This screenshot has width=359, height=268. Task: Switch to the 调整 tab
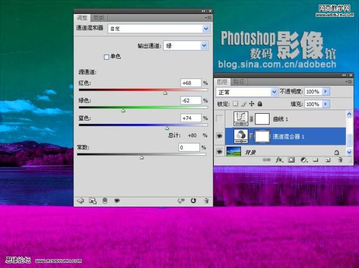[x=82, y=18]
